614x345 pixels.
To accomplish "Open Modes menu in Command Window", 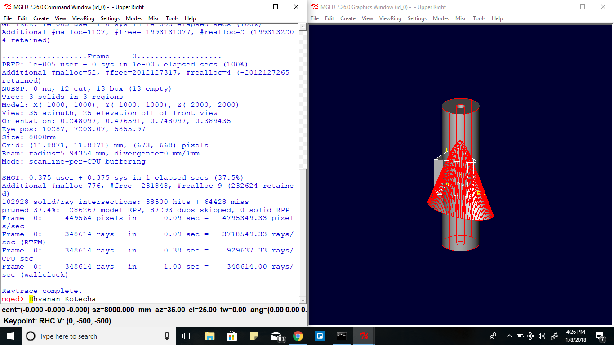I will (x=134, y=18).
